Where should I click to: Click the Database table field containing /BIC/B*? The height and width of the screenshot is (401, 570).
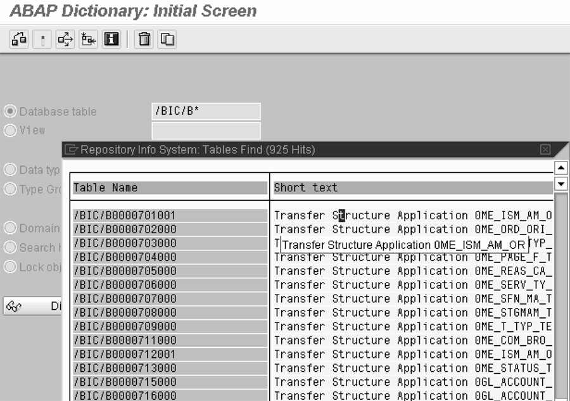click(x=206, y=111)
